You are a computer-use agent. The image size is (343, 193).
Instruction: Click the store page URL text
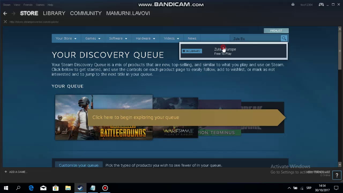tap(34, 22)
